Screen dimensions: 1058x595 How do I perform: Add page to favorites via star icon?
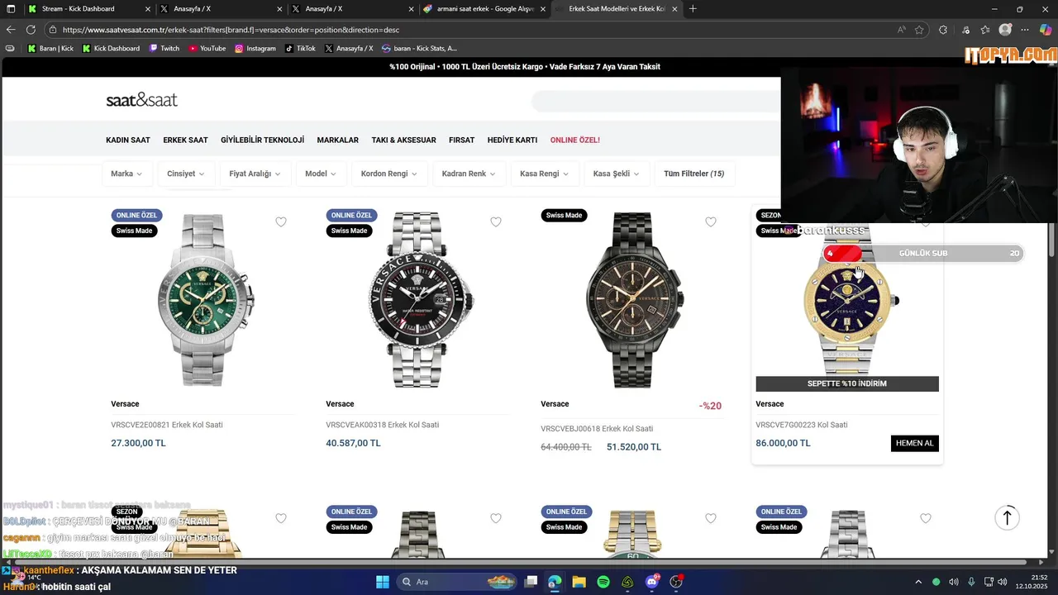pos(919,30)
